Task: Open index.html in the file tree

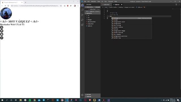Action: [93, 24]
